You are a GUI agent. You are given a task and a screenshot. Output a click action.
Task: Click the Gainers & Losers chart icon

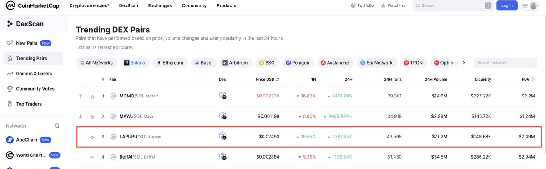coord(10,73)
